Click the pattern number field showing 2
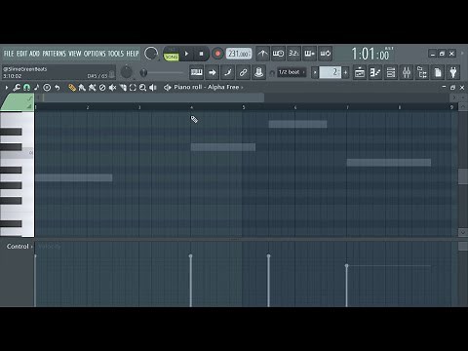Image resolution: width=468 pixels, height=351 pixels. click(330, 72)
